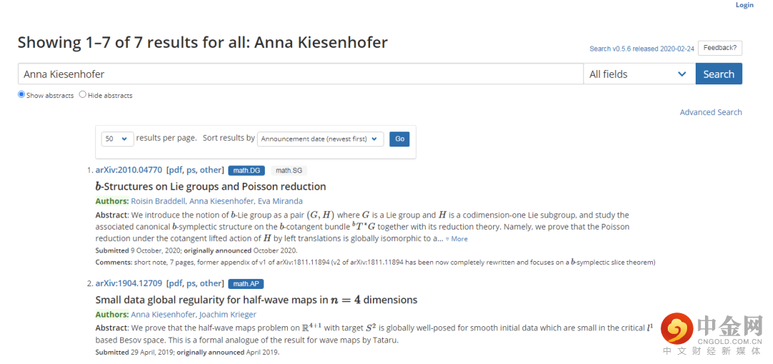773x364 pixels.
Task: Open the results per page dropdown
Action: [117, 139]
